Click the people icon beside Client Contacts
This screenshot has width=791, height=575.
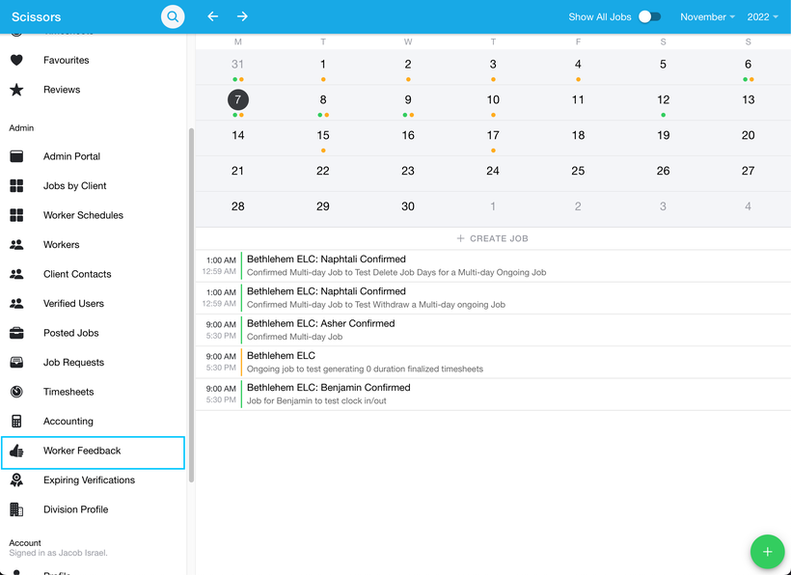[x=16, y=274]
